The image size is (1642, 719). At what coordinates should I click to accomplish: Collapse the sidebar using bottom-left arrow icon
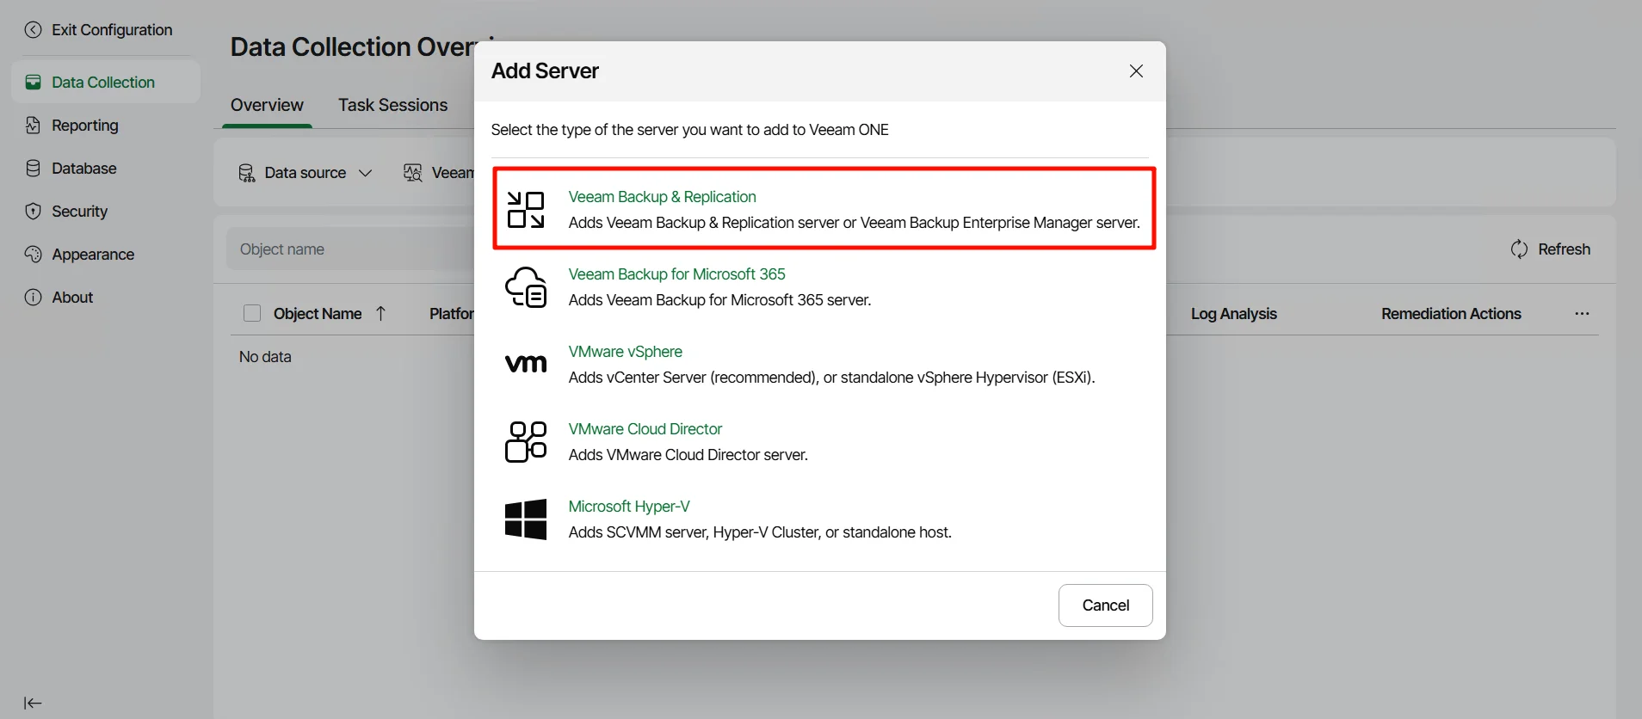coord(33,703)
